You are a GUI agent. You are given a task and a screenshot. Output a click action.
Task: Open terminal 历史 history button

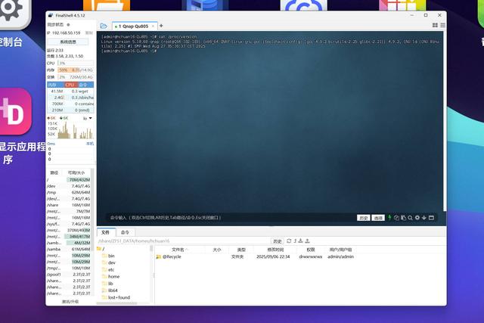coord(363,218)
